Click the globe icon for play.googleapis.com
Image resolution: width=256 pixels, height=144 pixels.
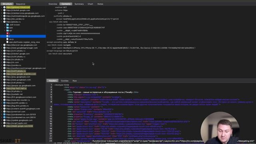4,77
